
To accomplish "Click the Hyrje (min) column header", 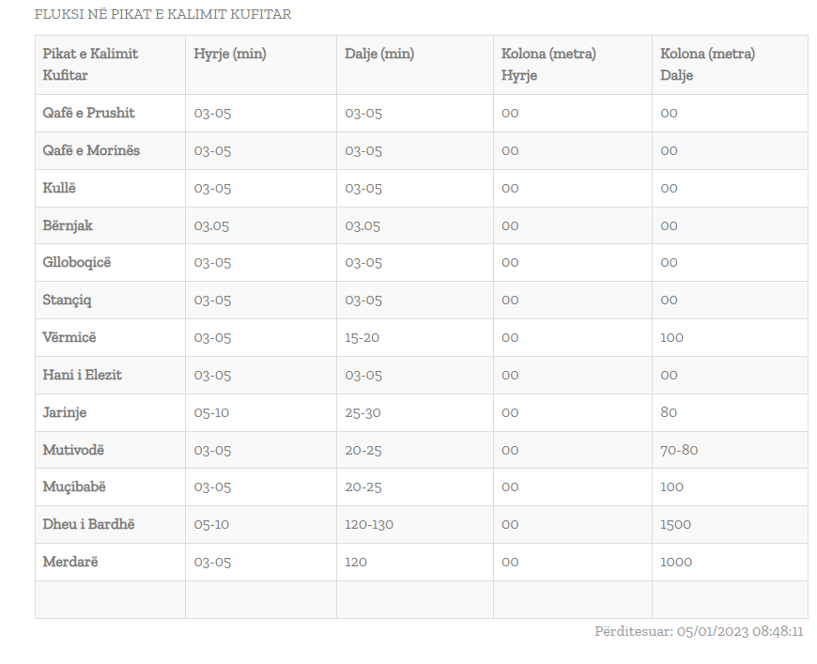I will tap(230, 54).
